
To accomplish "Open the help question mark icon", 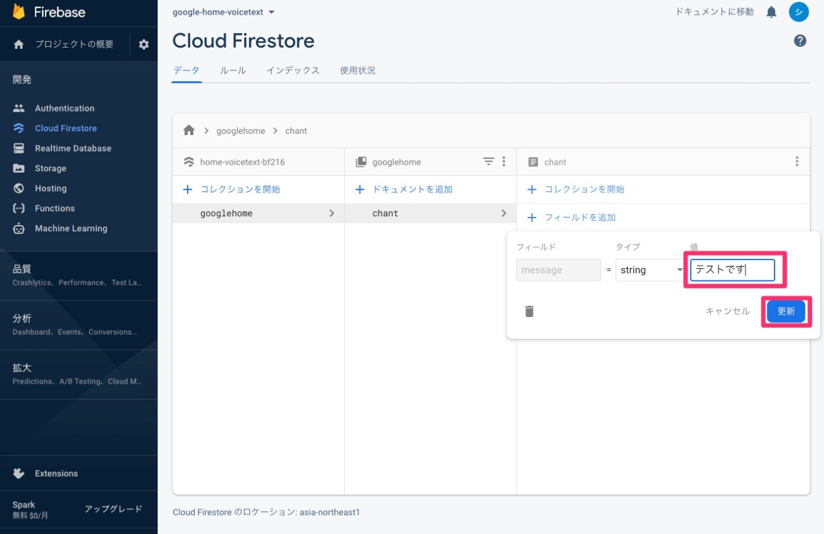I will click(800, 41).
